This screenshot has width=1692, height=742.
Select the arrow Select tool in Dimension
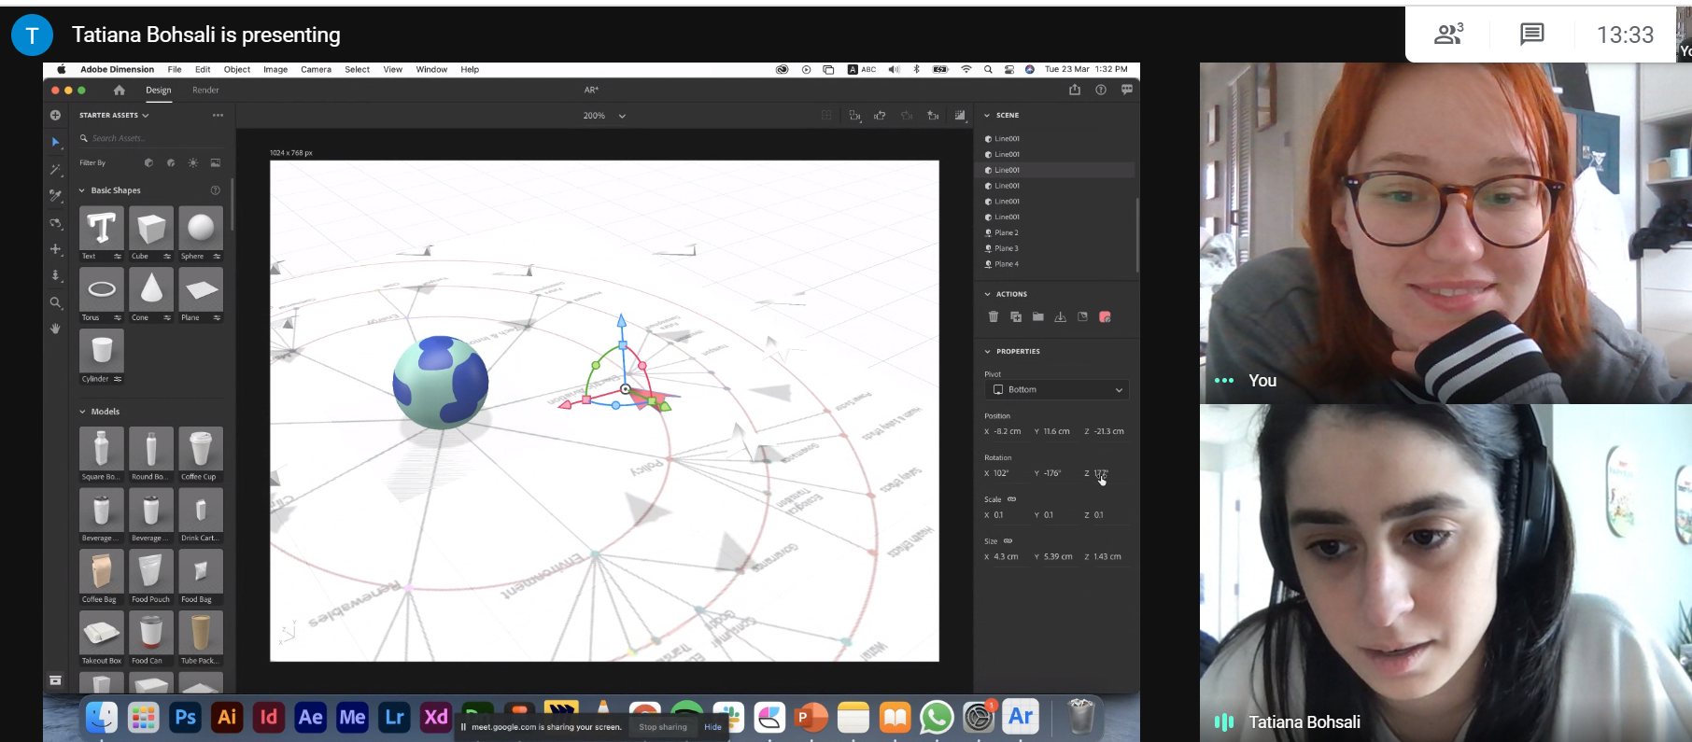tap(55, 143)
